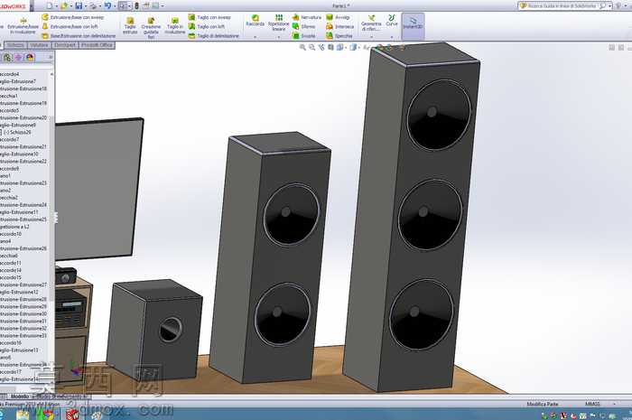Open the DisplayManager color-wheel tab icon
The height and width of the screenshot is (420, 632).
[30, 58]
